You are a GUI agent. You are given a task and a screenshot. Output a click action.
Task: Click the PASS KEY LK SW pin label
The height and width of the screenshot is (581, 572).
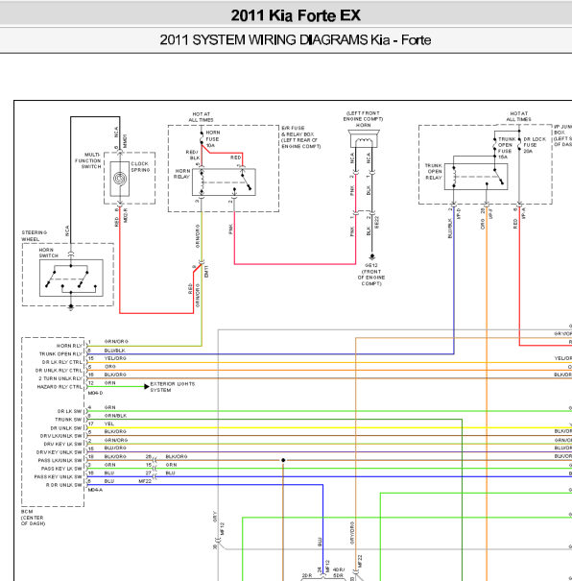[61, 469]
